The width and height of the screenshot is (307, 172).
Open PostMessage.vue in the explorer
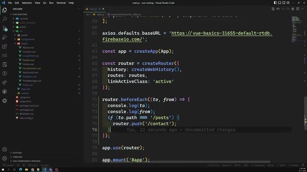point(32,81)
